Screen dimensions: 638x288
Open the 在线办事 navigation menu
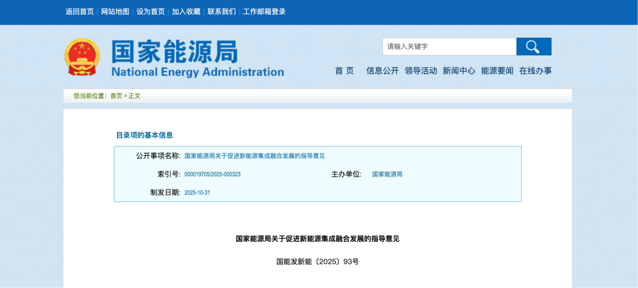pyautogui.click(x=535, y=71)
